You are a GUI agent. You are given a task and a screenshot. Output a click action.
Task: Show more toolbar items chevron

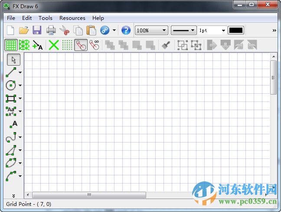click(274, 30)
